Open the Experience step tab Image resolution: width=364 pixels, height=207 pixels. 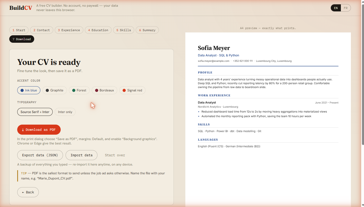point(69,30)
